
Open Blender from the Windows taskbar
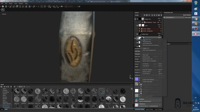pos(196,24)
